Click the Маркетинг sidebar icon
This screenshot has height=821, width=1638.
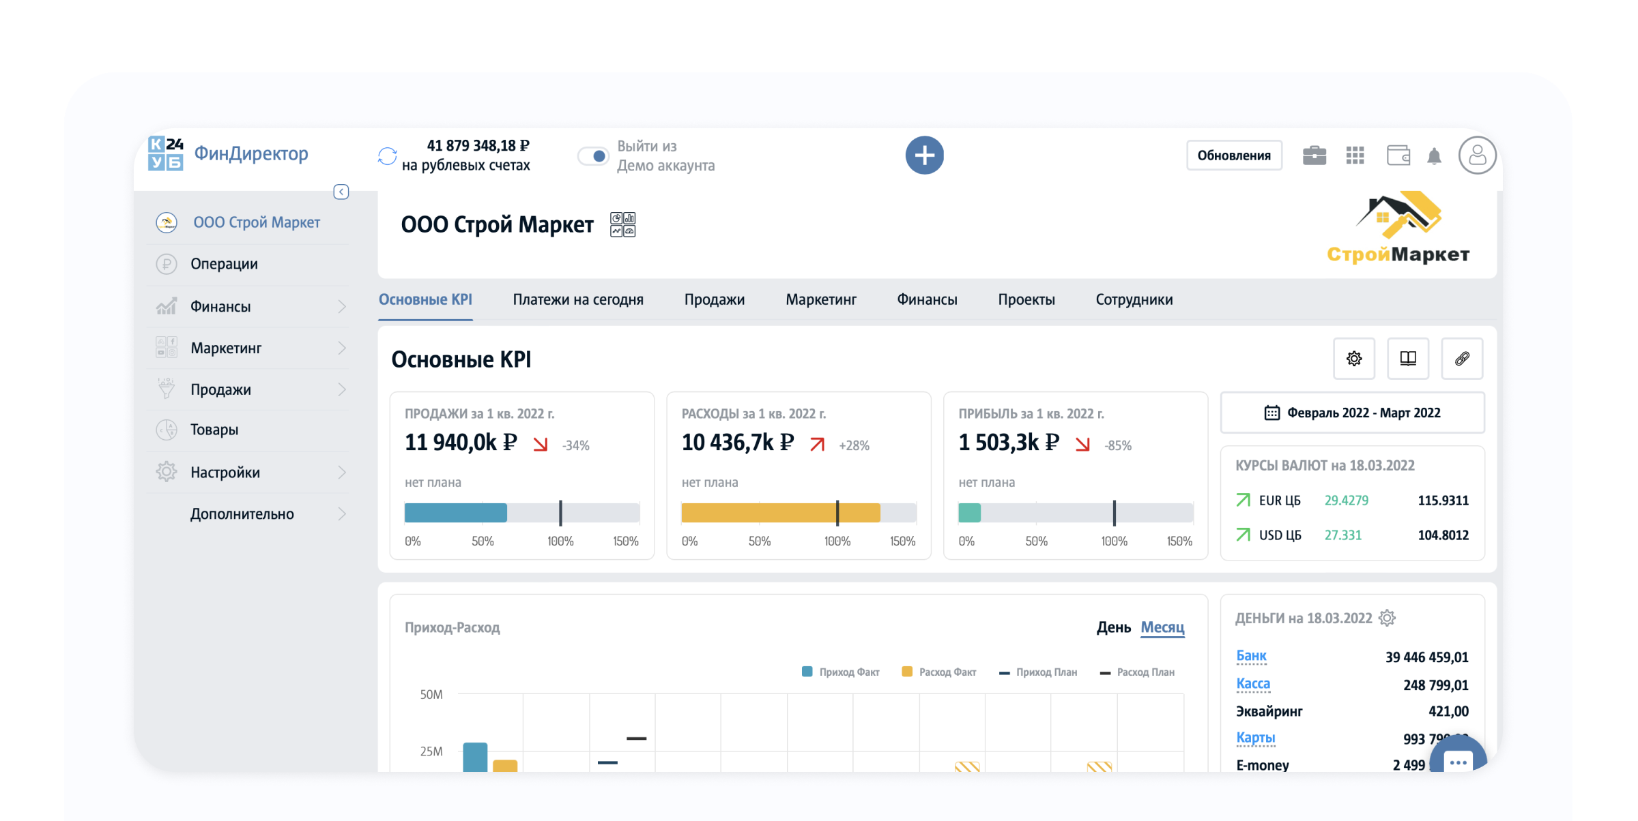pyautogui.click(x=167, y=348)
